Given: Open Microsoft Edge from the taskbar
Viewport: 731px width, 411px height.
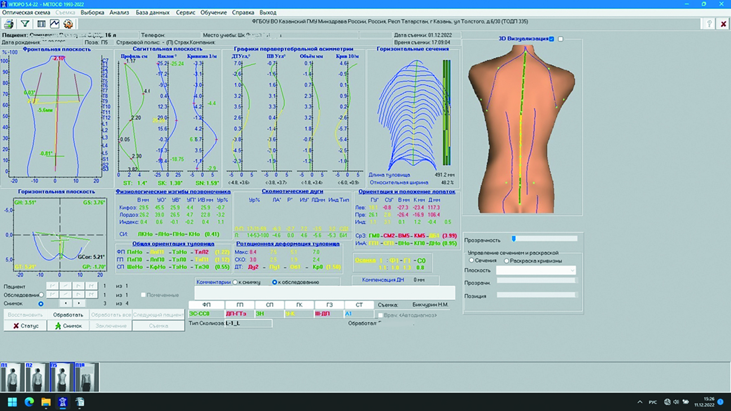Looking at the screenshot, I should coord(29,402).
